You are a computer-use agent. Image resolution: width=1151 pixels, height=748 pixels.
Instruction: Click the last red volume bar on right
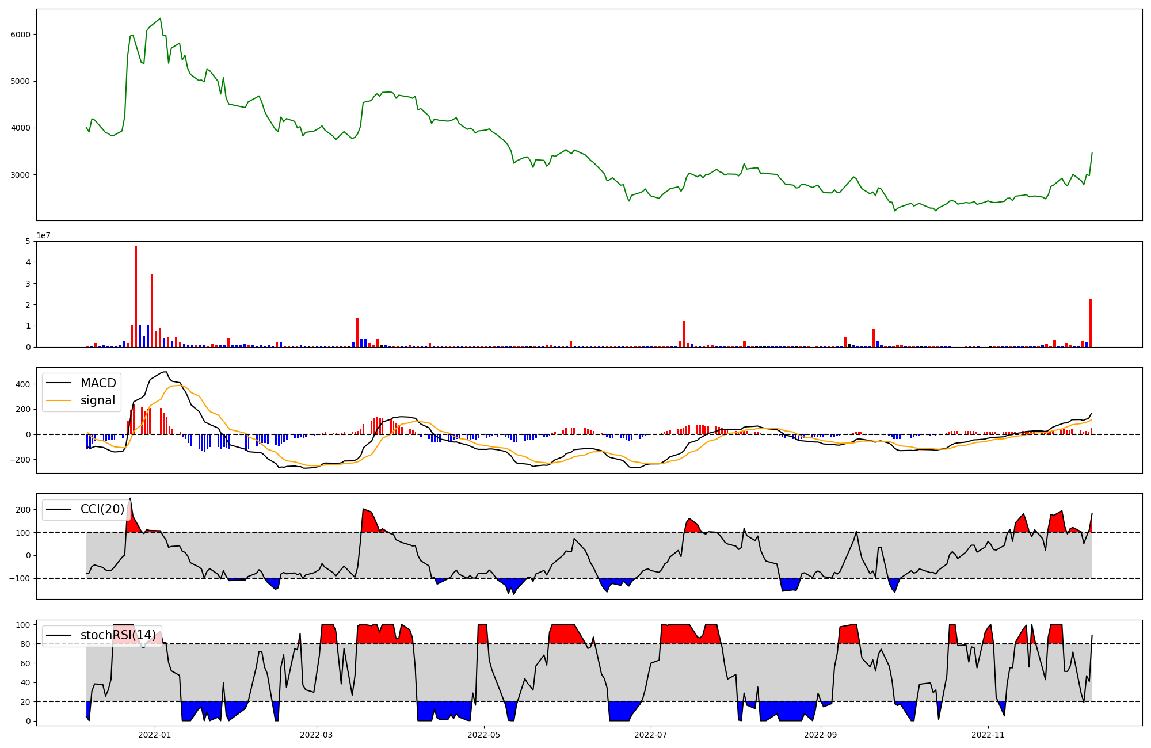point(1091,322)
